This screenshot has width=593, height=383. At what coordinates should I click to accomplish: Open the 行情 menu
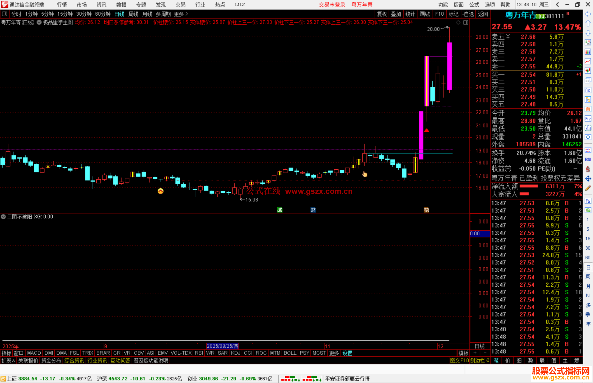pos(62,4)
